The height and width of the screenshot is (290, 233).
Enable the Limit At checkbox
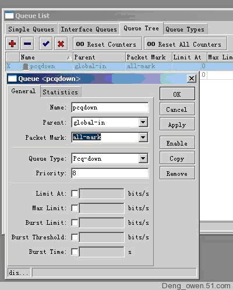coord(75,193)
